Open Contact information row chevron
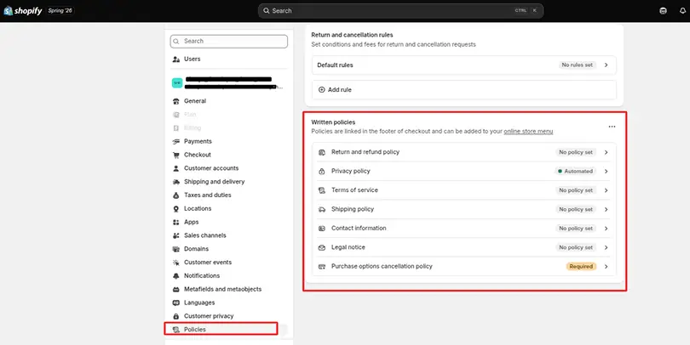This screenshot has width=690, height=345. [606, 229]
